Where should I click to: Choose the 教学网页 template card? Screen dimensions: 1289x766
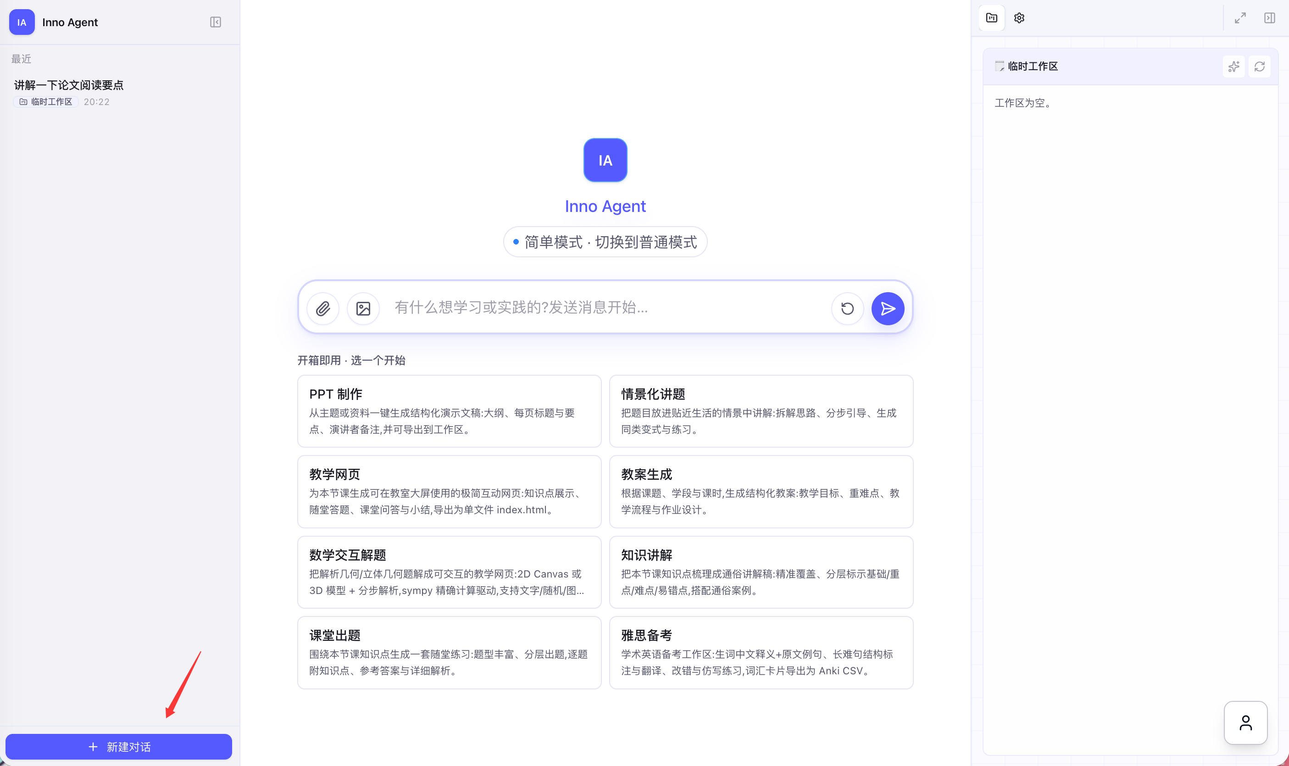449,491
